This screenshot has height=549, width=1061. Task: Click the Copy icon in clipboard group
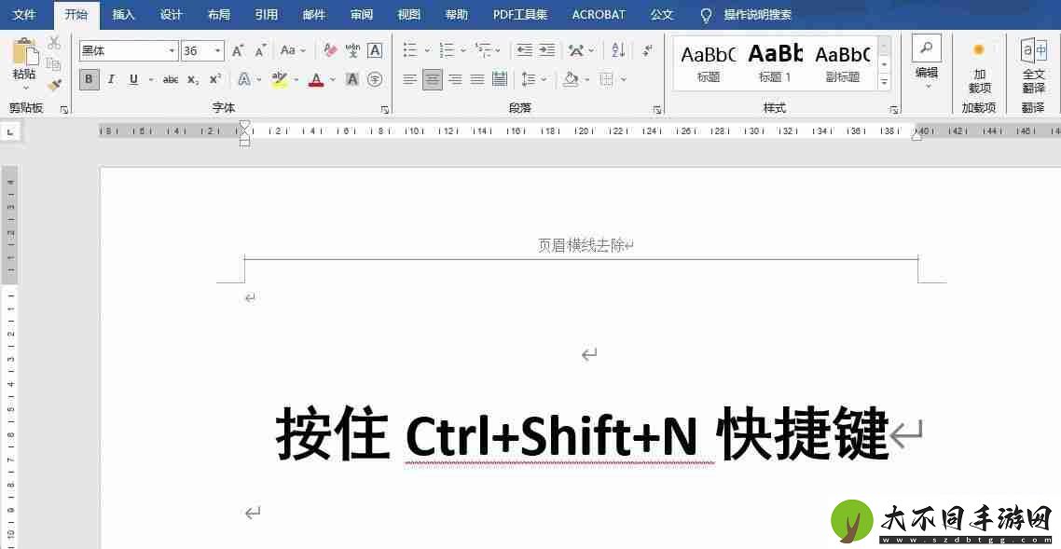pyautogui.click(x=54, y=64)
